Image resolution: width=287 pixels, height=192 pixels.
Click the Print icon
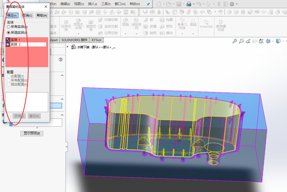[x=189, y=4]
